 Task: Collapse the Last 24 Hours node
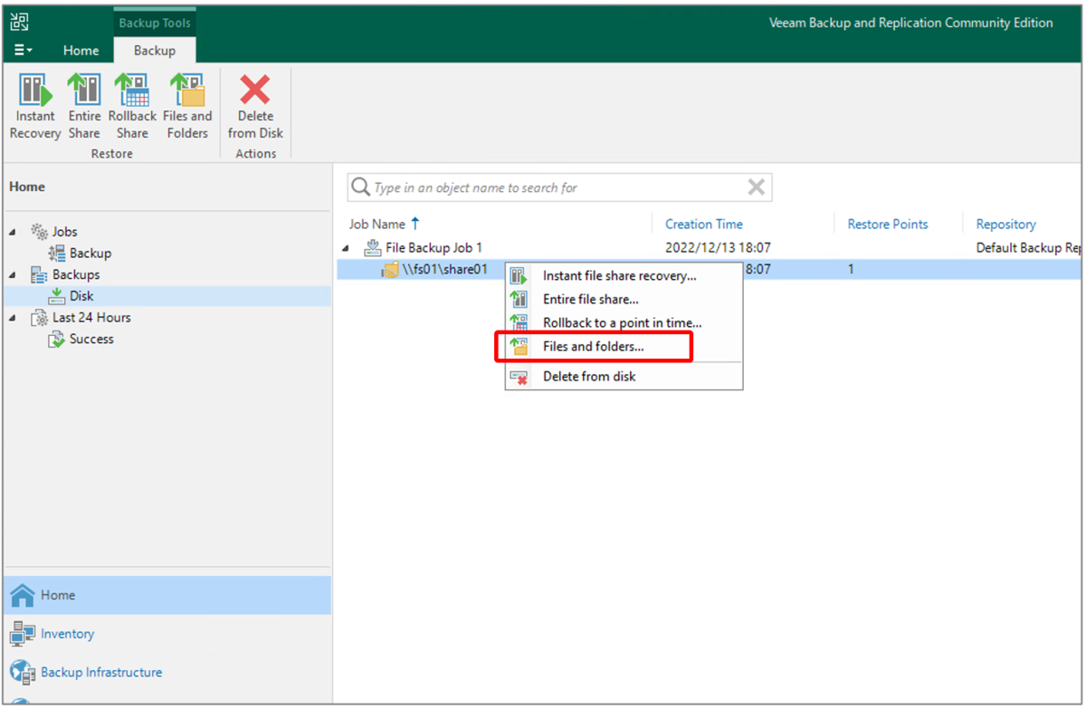(14, 318)
